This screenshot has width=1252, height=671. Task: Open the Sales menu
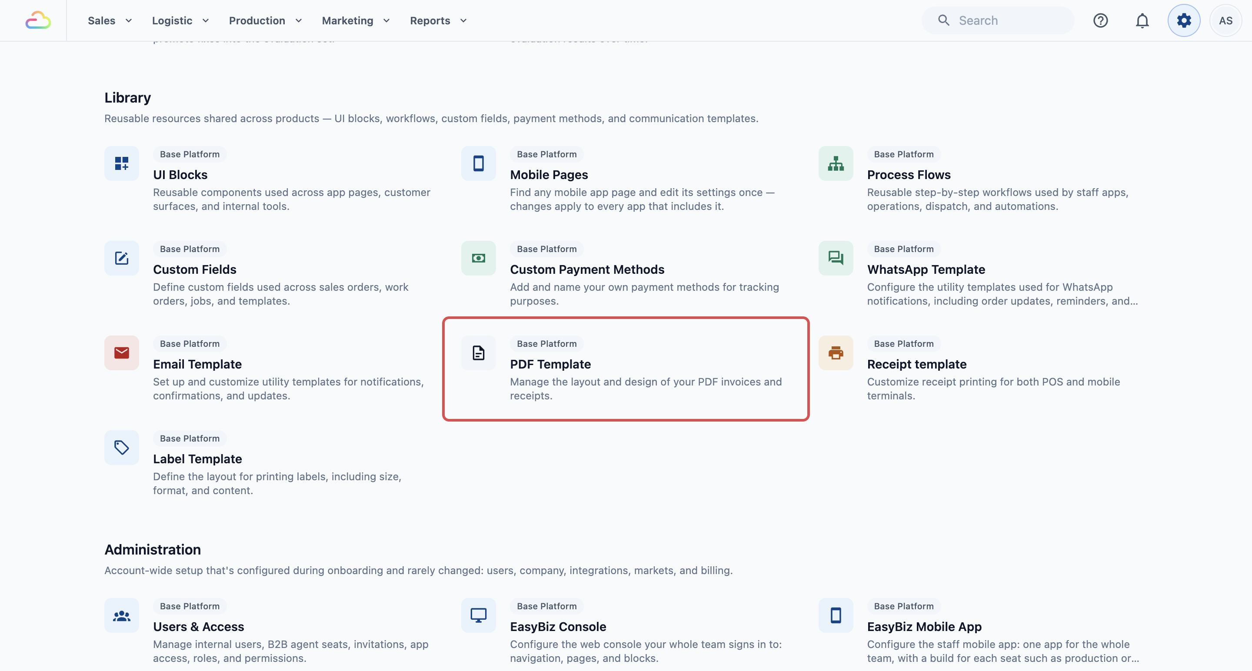(101, 21)
